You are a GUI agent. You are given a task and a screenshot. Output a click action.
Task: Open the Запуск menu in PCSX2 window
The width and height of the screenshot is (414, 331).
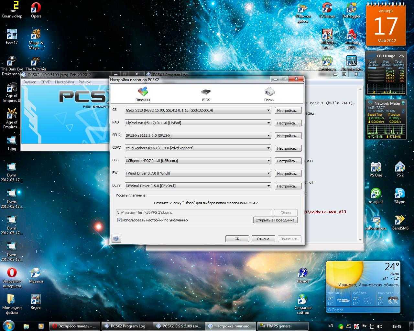[x=30, y=82]
